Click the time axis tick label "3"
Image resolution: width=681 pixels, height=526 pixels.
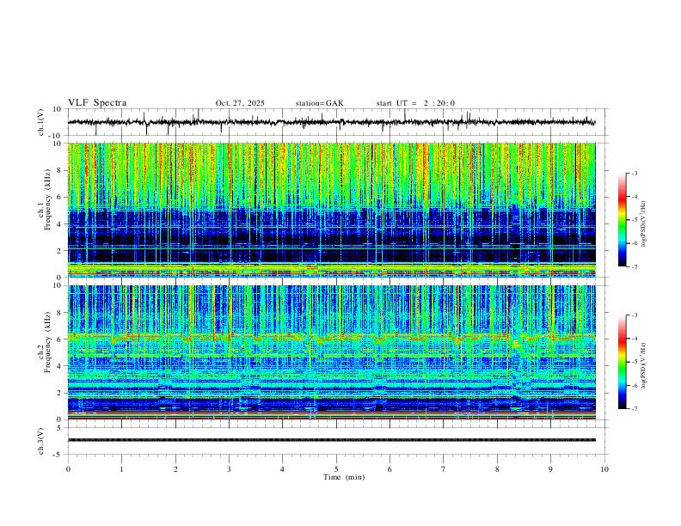[229, 469]
